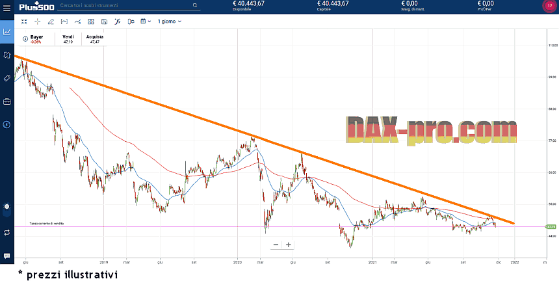
Task: Open the compare line chart tool
Action: coord(77,21)
